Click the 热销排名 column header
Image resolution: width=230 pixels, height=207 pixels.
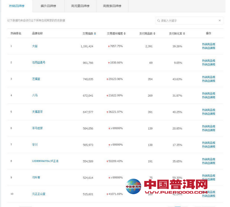[x=16, y=33]
